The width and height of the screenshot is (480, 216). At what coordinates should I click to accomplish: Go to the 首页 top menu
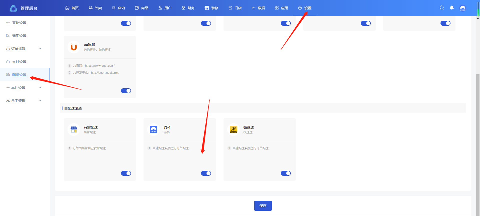tap(72, 8)
